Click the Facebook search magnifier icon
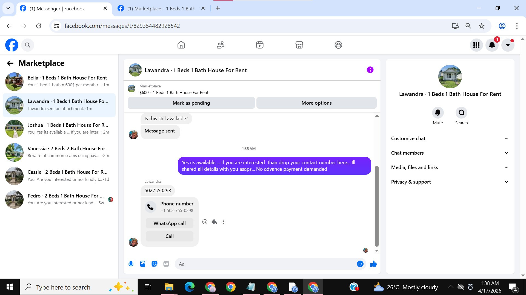The height and width of the screenshot is (295, 526). [27, 45]
